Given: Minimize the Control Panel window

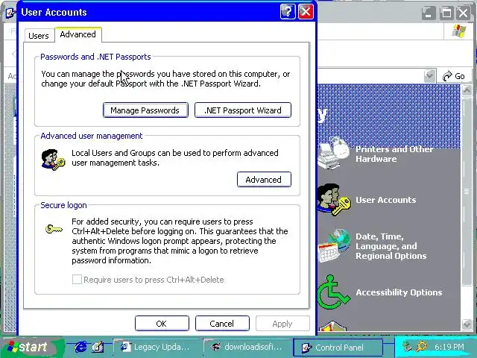Looking at the screenshot, I should [429, 13].
